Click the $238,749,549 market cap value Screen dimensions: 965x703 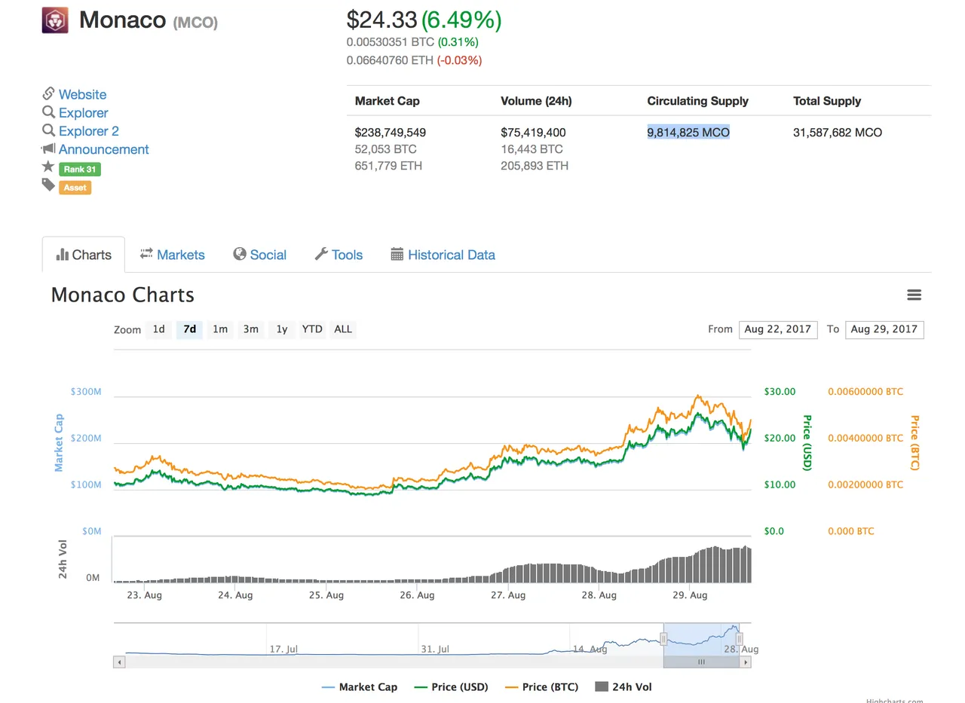pyautogui.click(x=391, y=133)
